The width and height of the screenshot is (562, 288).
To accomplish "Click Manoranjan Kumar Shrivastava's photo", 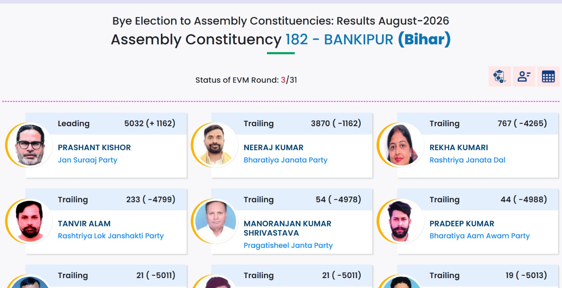I will [216, 221].
